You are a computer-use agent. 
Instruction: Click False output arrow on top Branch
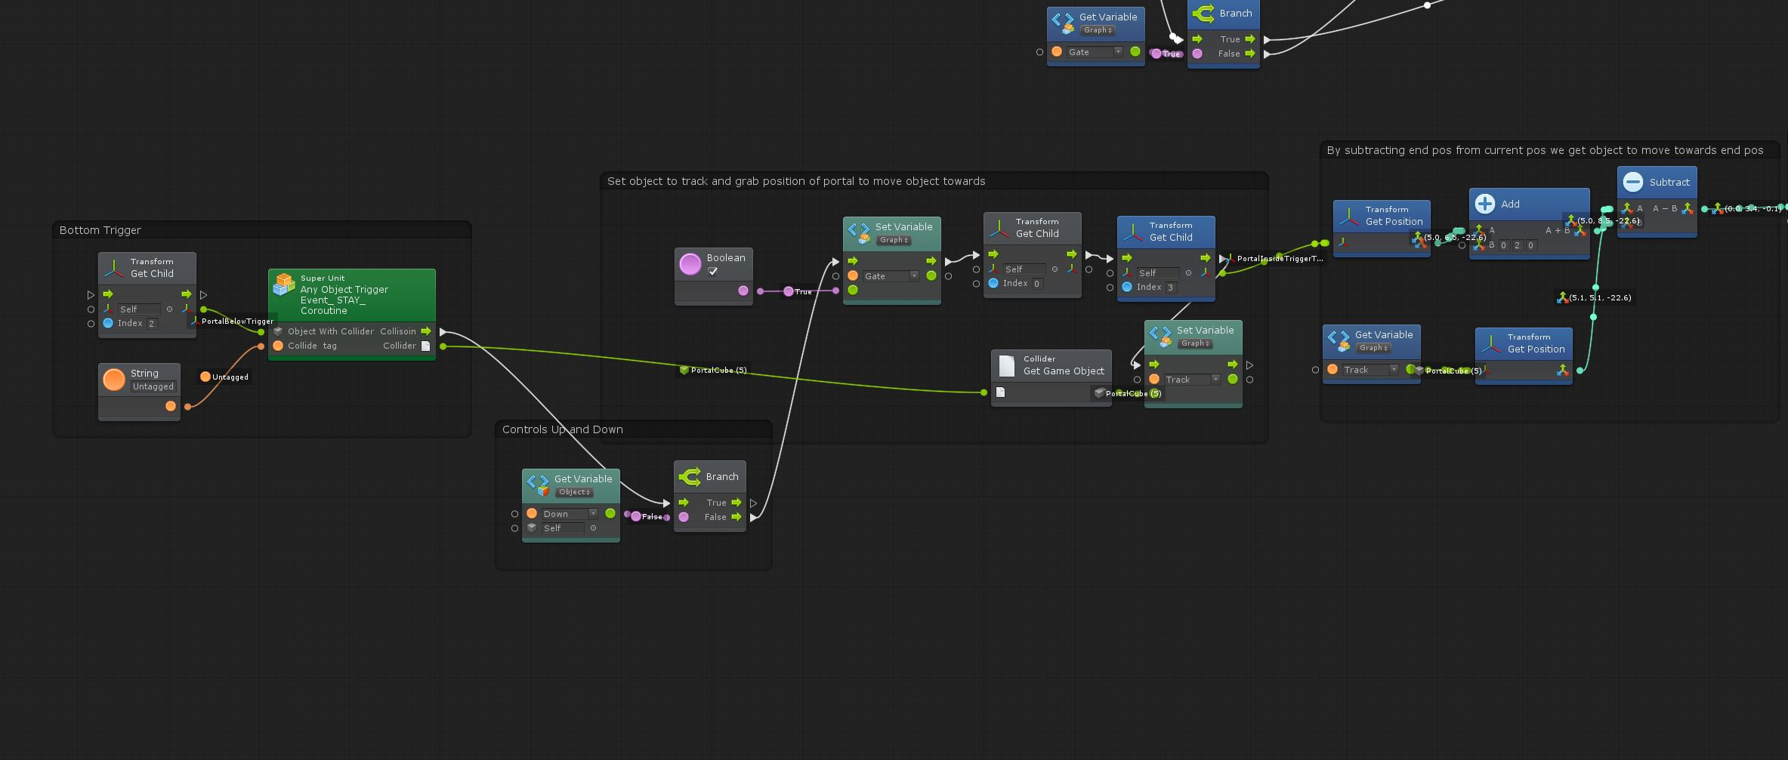[1250, 54]
